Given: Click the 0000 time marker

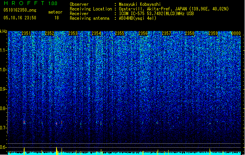Looking at the screenshot, I should coord(236,33).
